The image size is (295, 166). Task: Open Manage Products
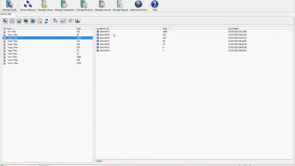pos(84,6)
